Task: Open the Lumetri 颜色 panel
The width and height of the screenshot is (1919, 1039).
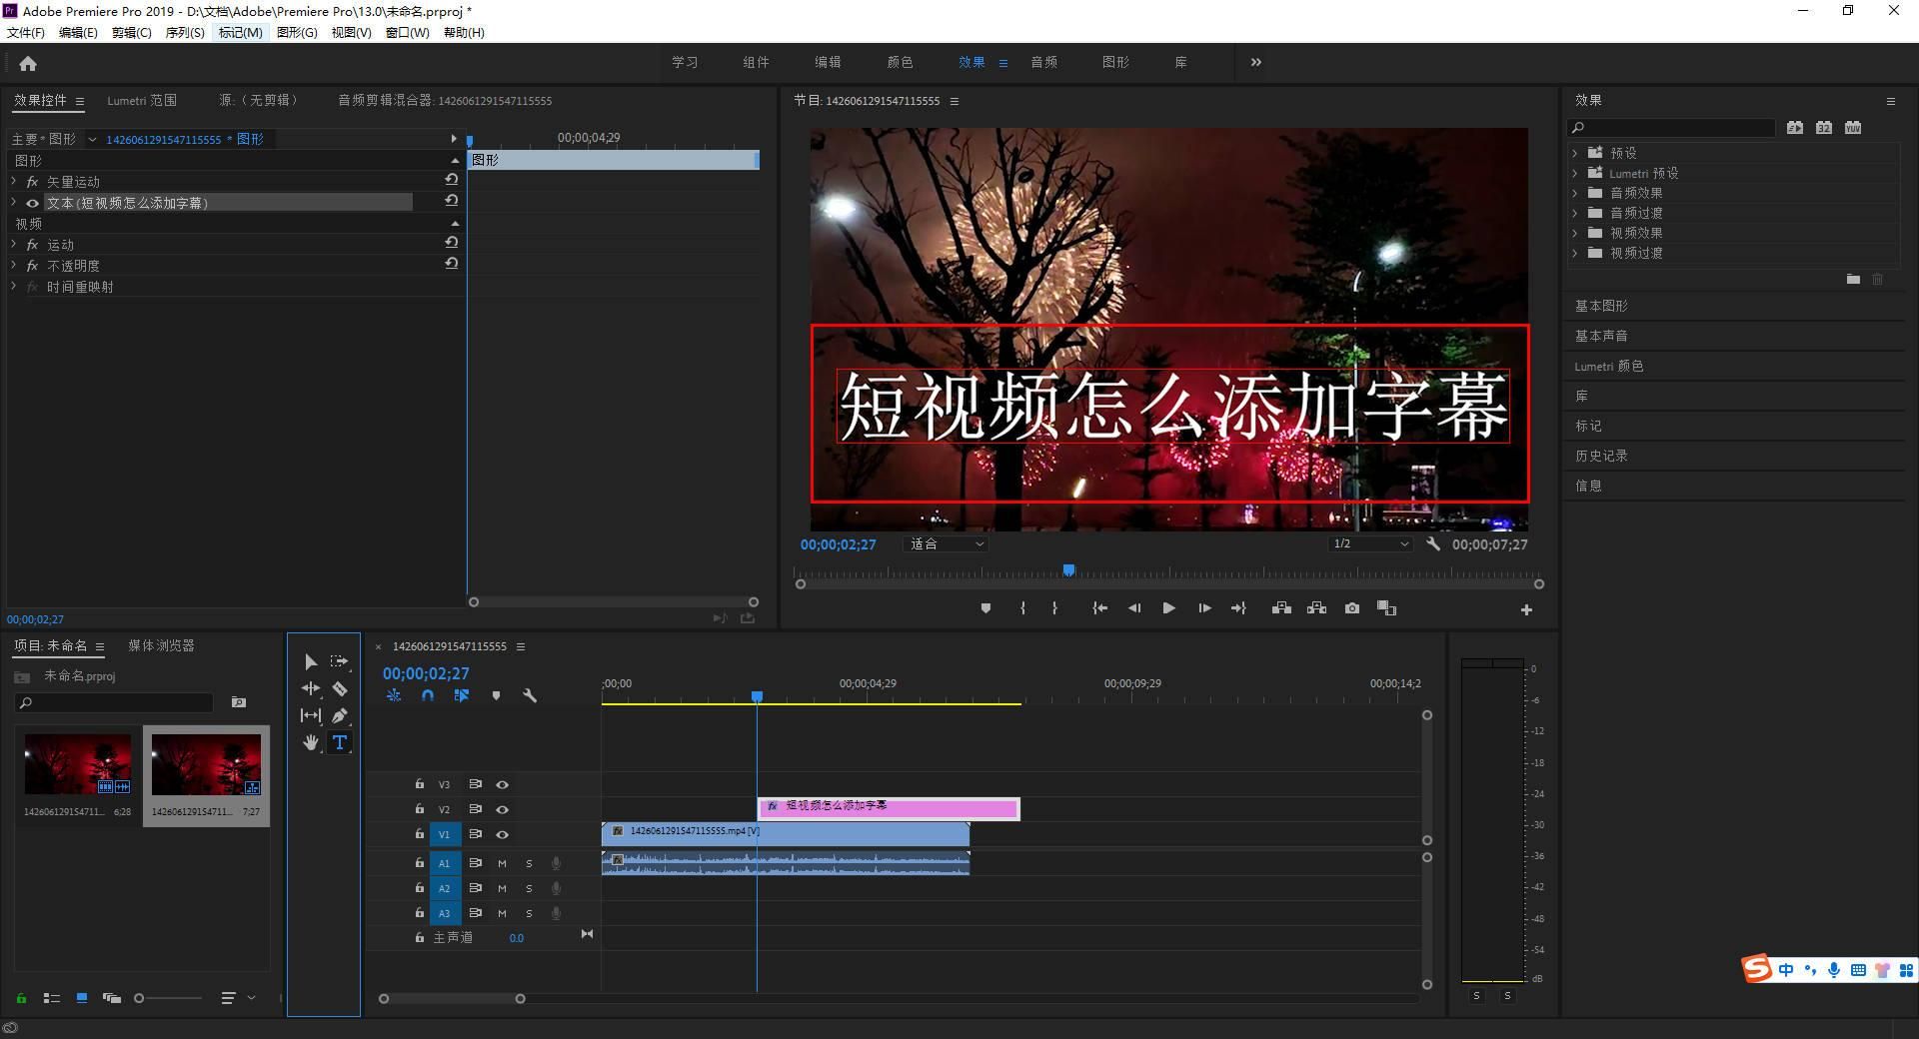Action: coord(1609,366)
